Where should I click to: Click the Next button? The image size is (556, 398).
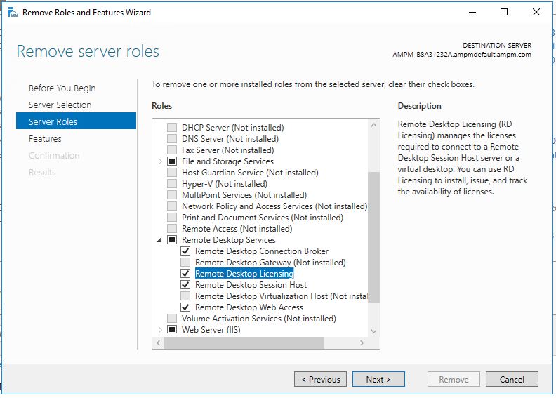(x=380, y=380)
